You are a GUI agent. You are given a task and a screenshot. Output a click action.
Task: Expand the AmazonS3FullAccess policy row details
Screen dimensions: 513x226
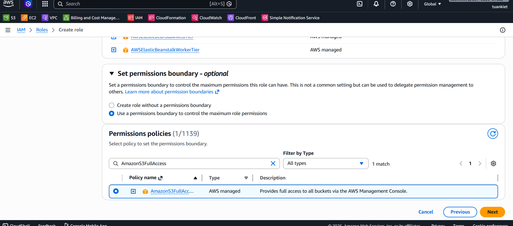[x=133, y=191]
